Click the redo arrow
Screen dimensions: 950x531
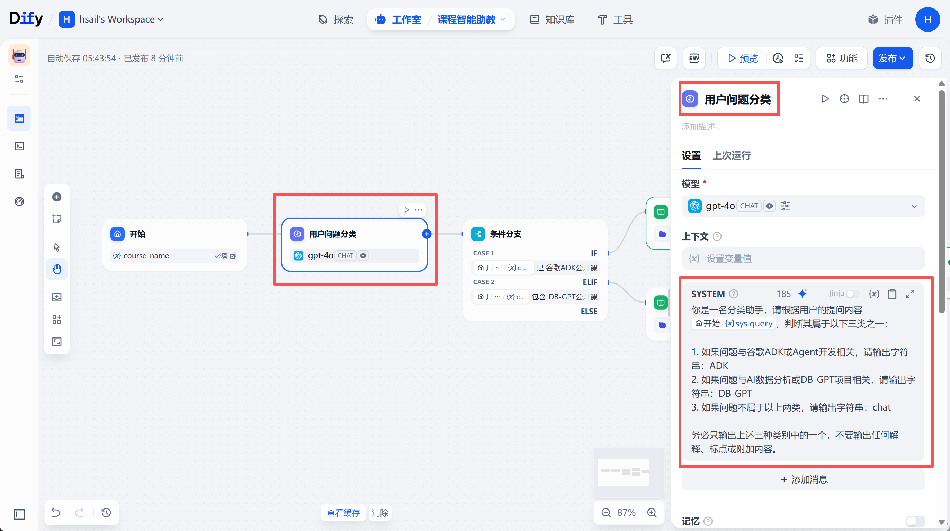79,513
